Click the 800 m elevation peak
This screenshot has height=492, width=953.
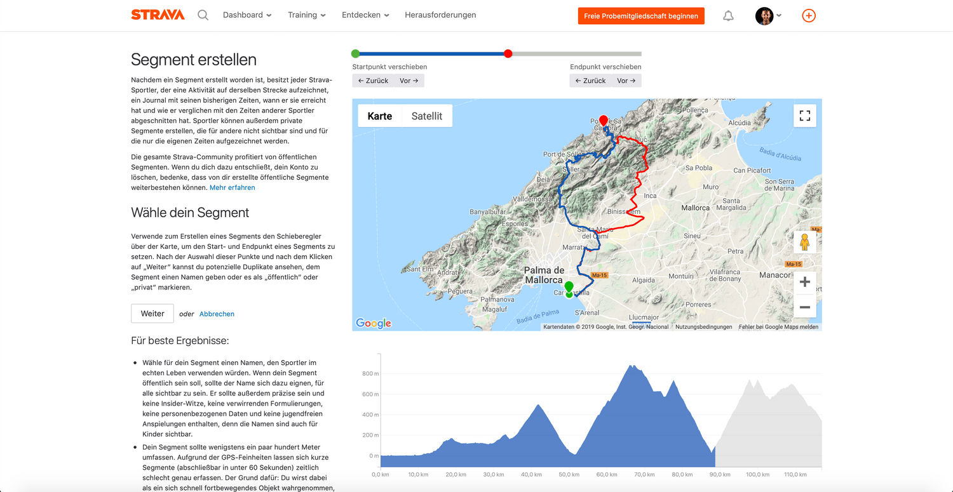[x=631, y=366]
